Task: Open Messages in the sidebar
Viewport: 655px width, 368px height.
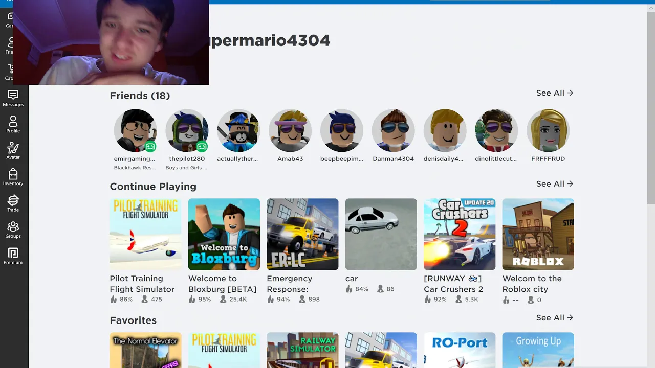Action: [13, 99]
